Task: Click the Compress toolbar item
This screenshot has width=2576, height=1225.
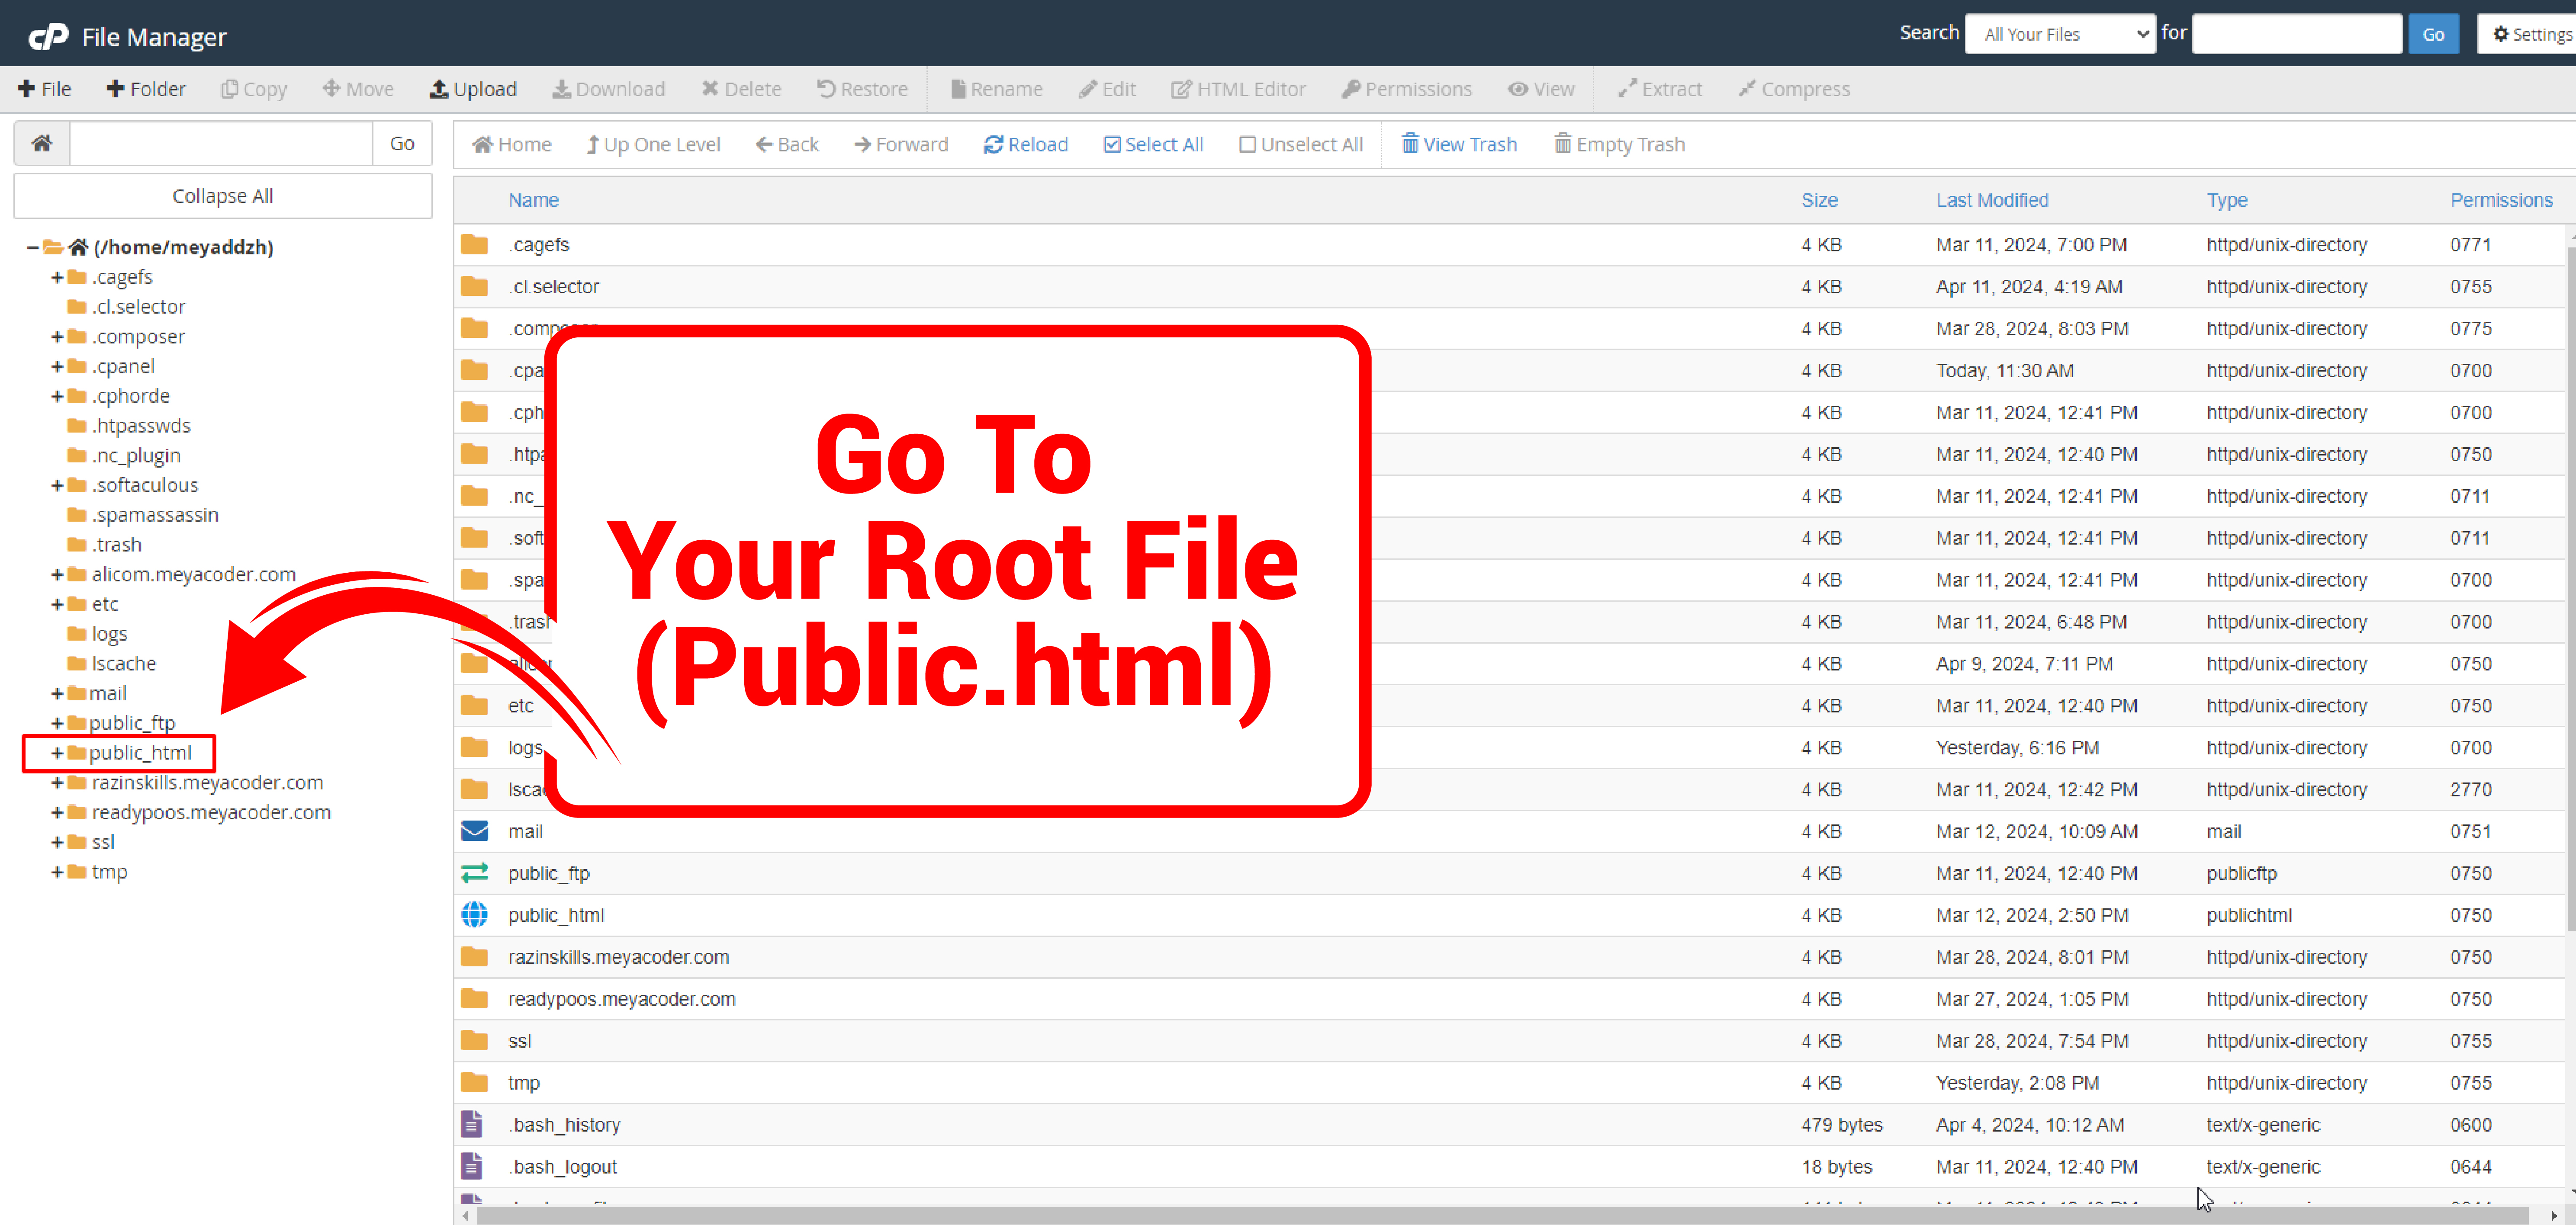Action: click(x=1794, y=89)
